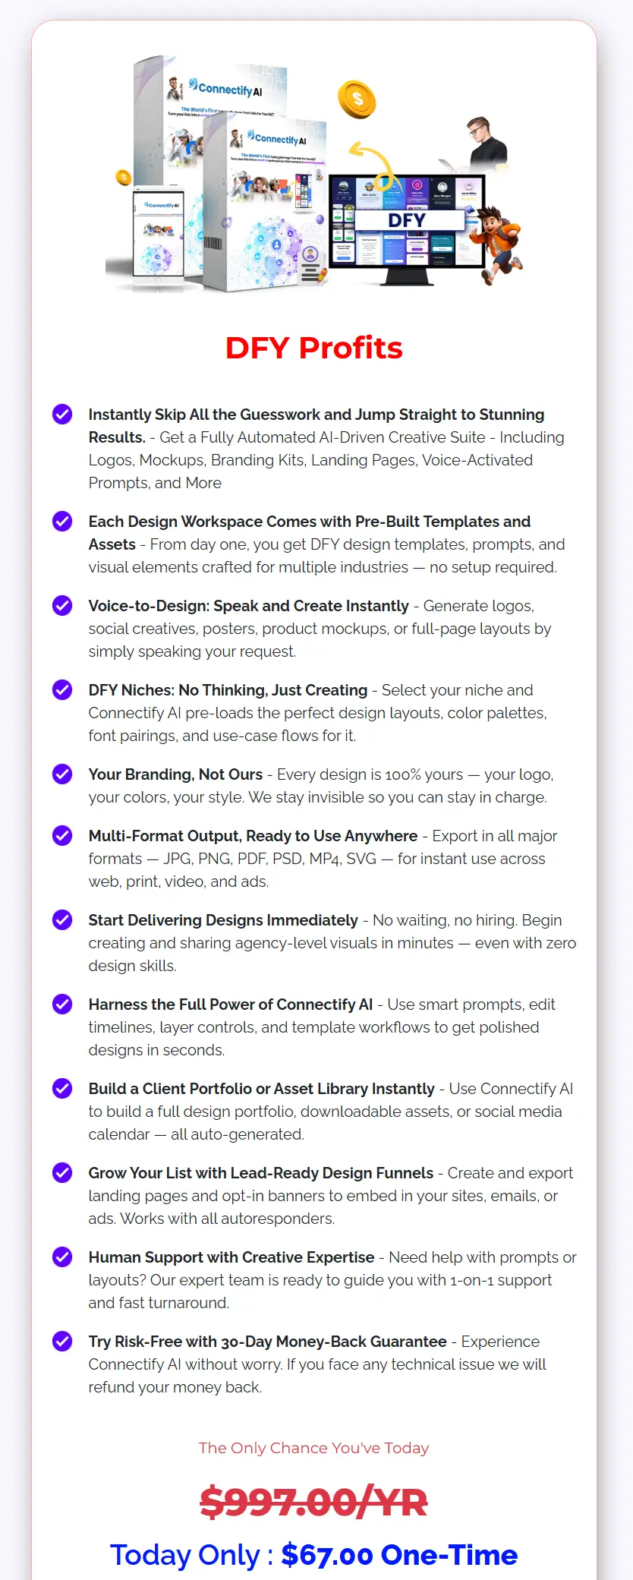Click the large gold dollar coin icon
633x1580 pixels.
coord(357,99)
